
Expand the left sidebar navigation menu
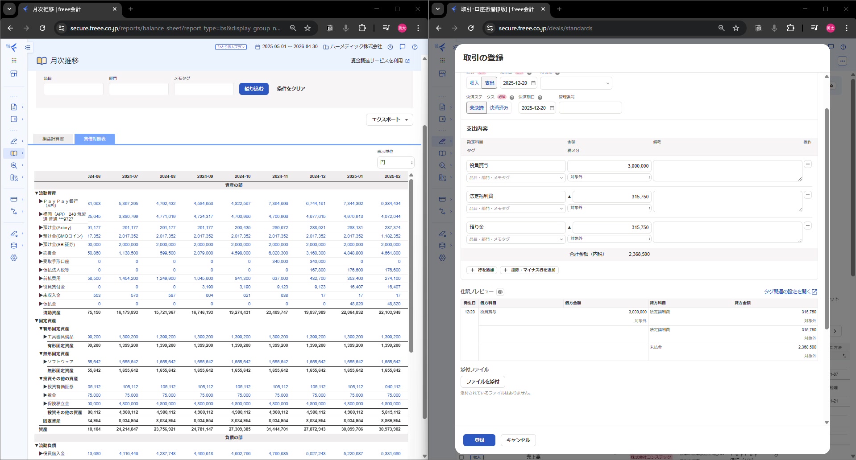(28, 47)
